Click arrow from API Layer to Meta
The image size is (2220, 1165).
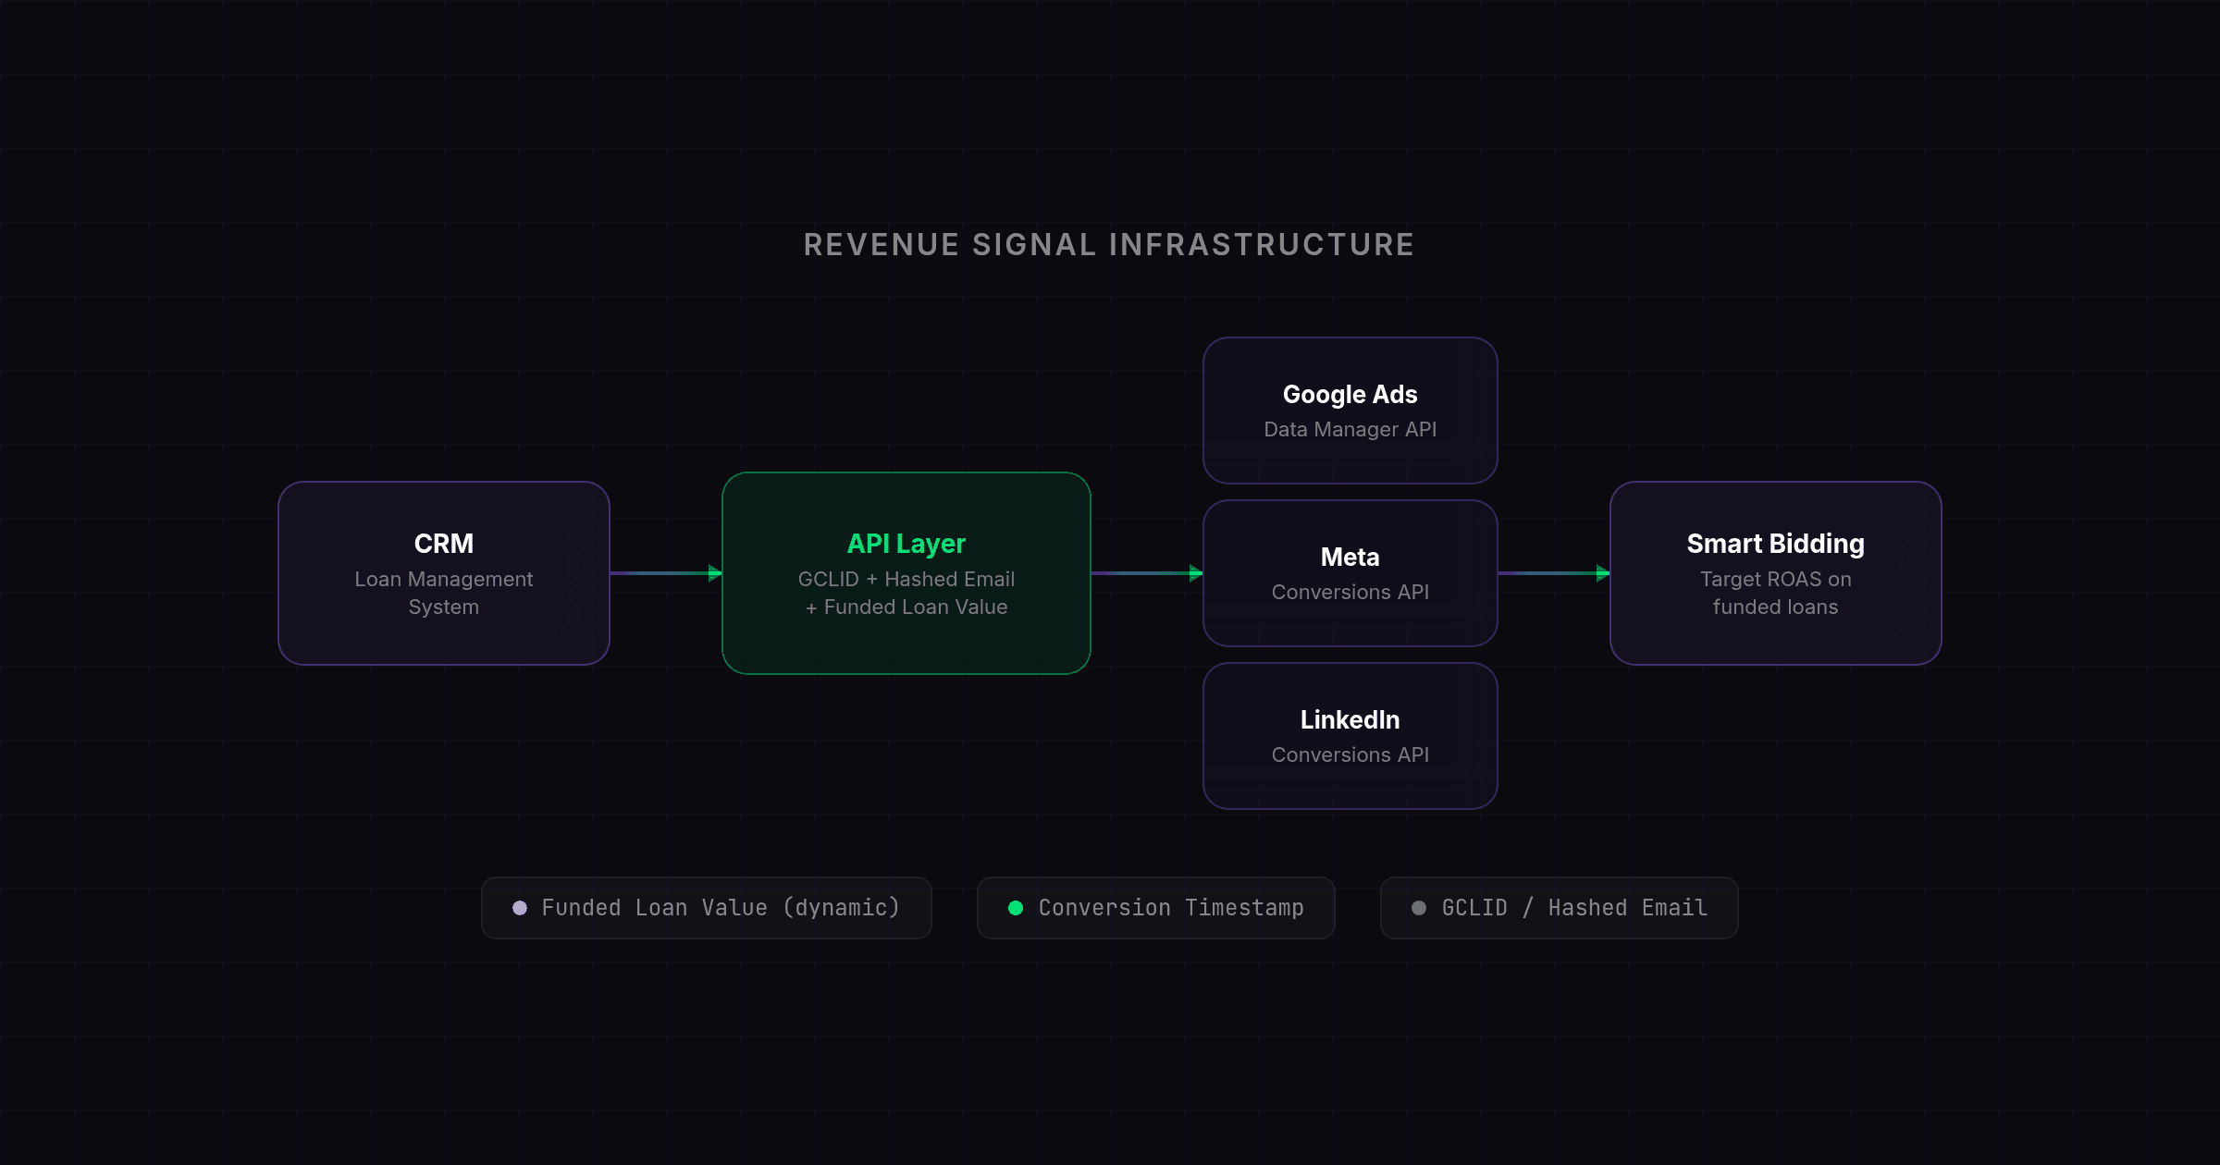point(1146,573)
